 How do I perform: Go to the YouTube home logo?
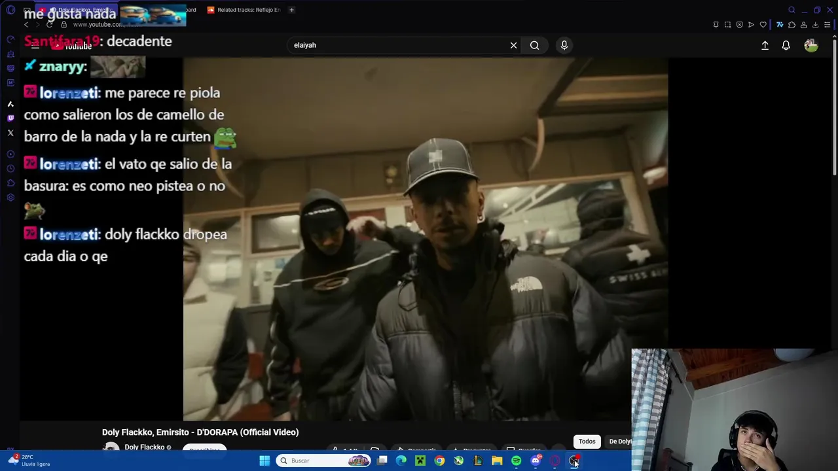[x=72, y=46]
